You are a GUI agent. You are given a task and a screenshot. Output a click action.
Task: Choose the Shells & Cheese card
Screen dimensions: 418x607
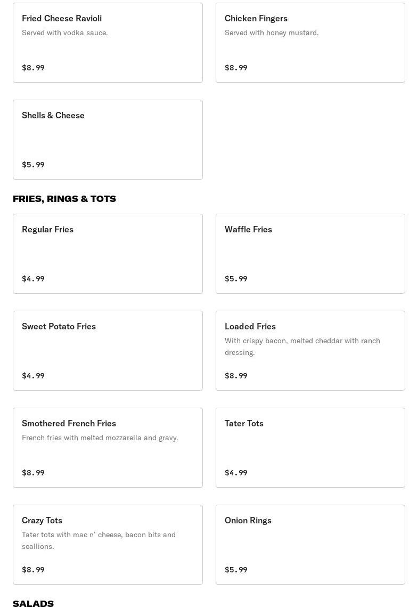(108, 140)
